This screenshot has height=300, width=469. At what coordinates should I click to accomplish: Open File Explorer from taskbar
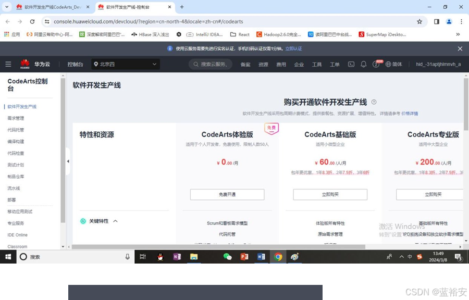pyautogui.click(x=194, y=257)
